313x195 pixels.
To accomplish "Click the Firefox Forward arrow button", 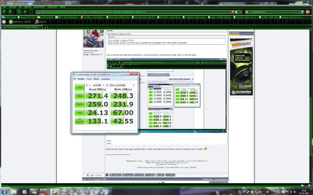I will 9,12.
